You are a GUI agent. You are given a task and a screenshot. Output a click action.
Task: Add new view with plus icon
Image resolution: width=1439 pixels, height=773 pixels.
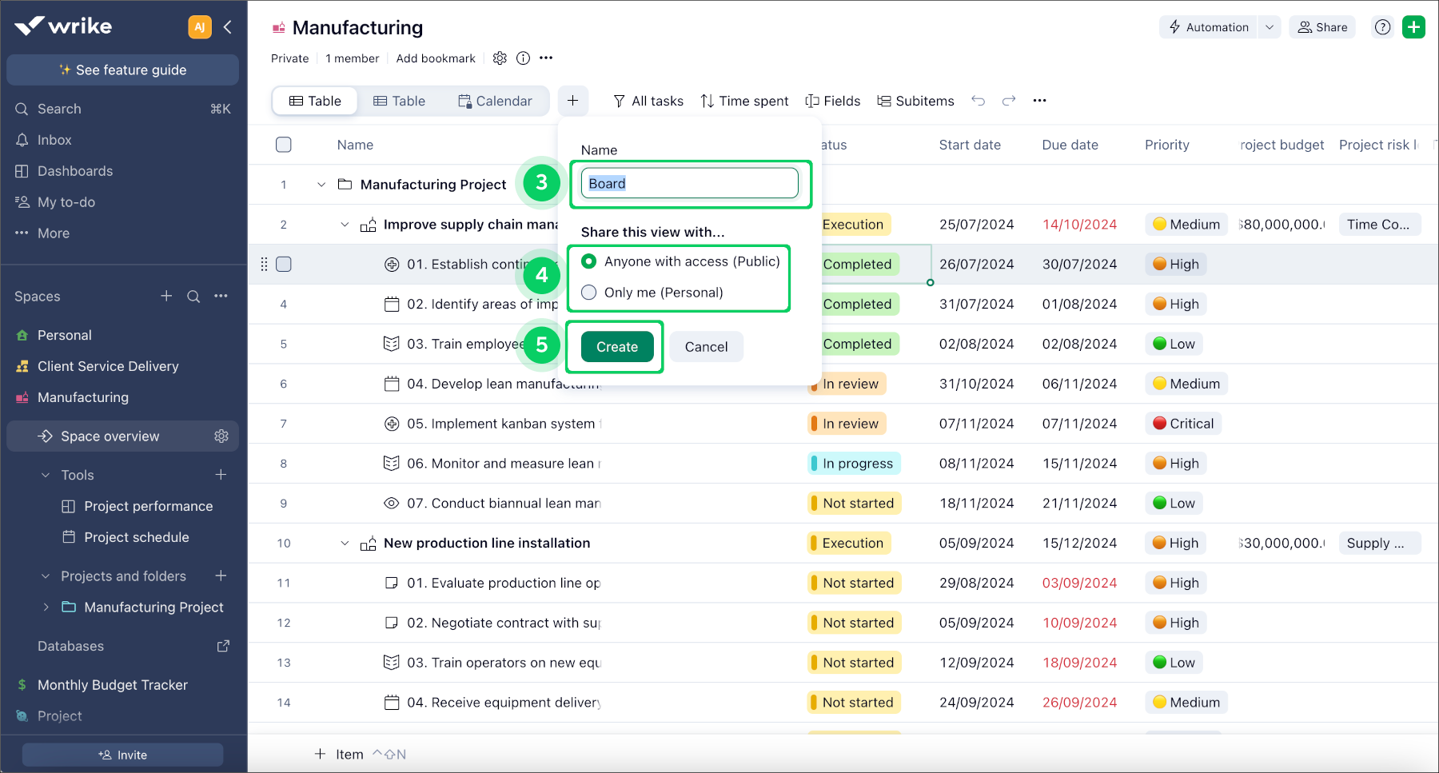click(572, 101)
